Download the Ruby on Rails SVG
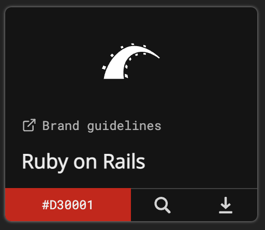The image size is (265, 230). (226, 205)
